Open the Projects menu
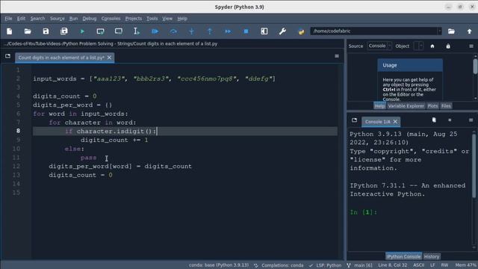 point(134,19)
